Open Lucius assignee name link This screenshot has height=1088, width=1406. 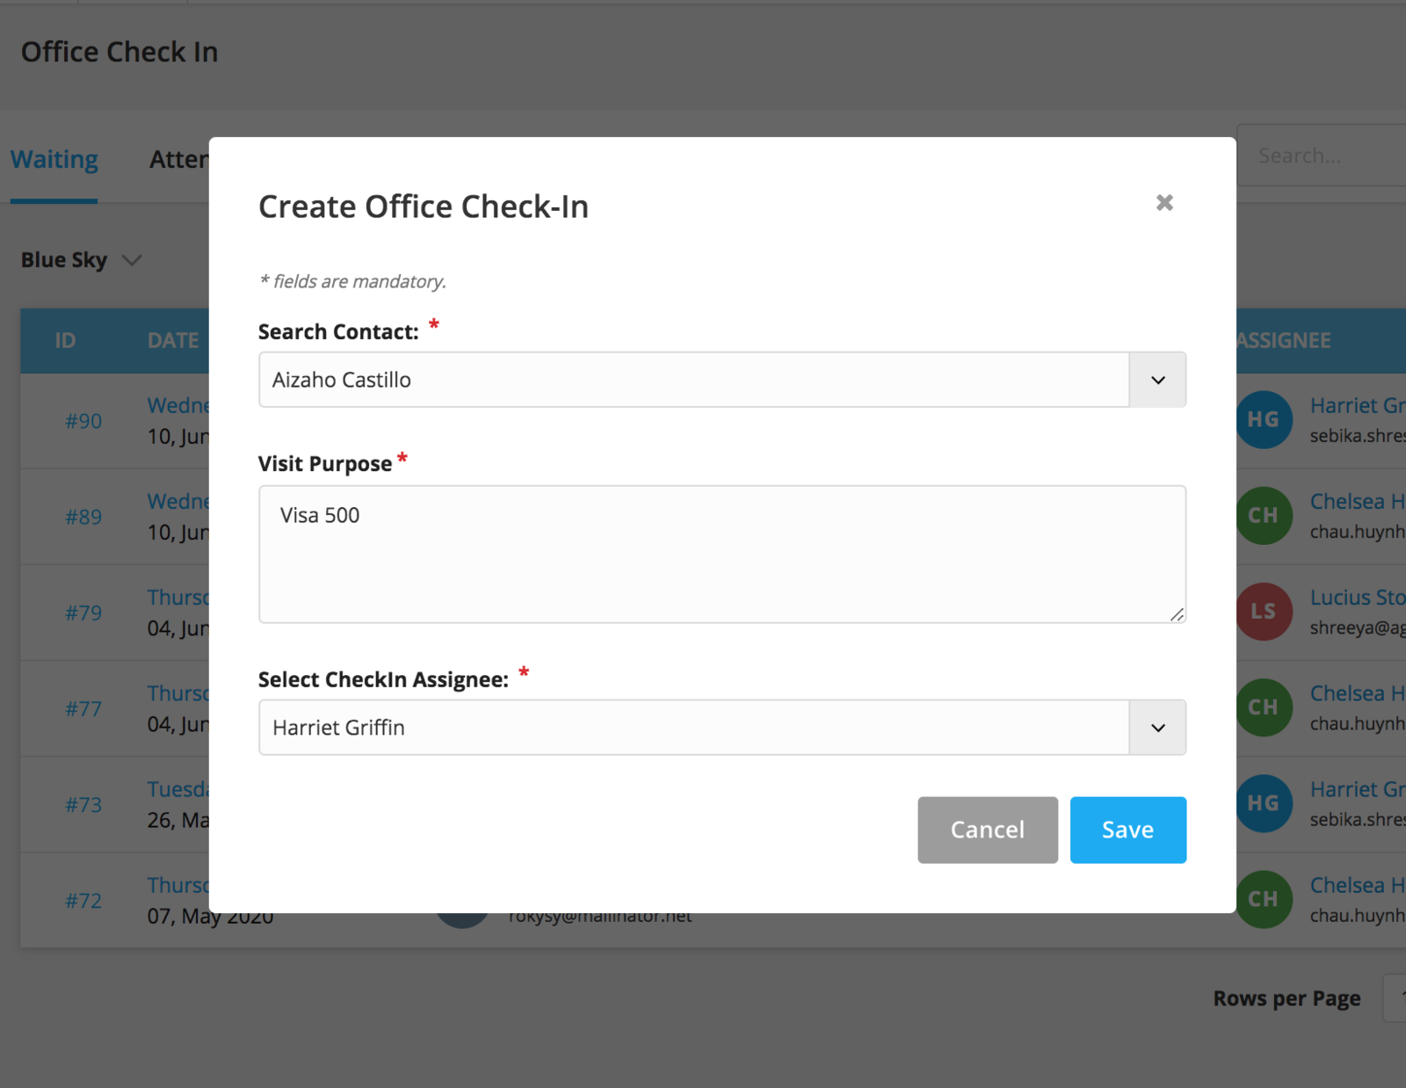point(1358,598)
